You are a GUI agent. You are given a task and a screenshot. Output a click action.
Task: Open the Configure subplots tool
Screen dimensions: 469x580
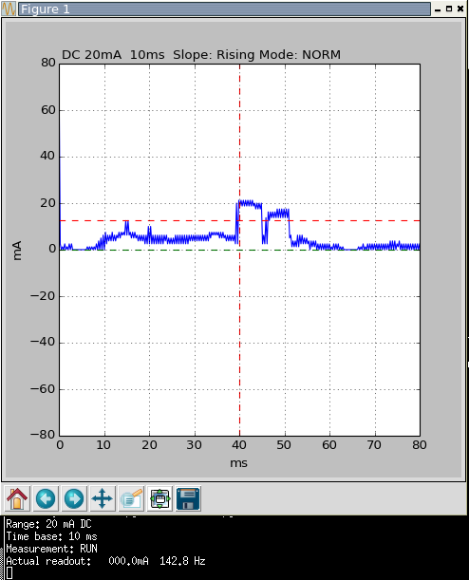click(x=159, y=498)
